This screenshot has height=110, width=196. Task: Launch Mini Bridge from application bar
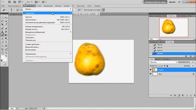pyautogui.click(x=15, y=2)
